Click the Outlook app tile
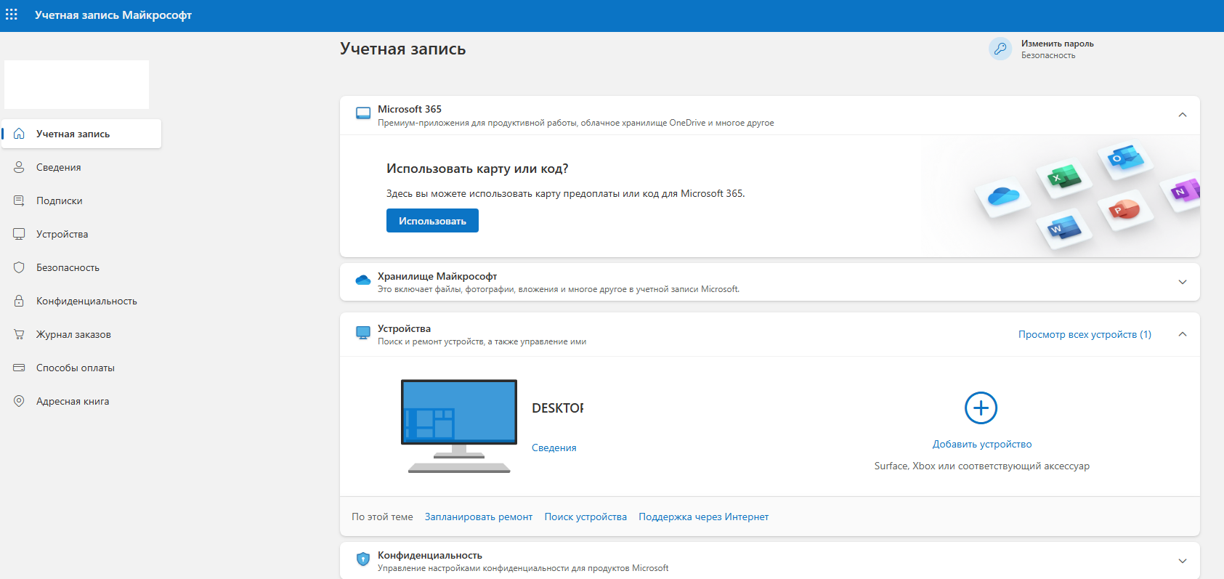This screenshot has width=1224, height=579. (1125, 158)
